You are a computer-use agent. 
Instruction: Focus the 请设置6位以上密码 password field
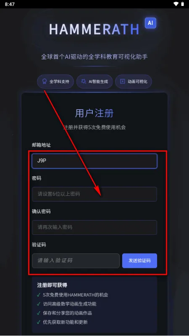94,194
